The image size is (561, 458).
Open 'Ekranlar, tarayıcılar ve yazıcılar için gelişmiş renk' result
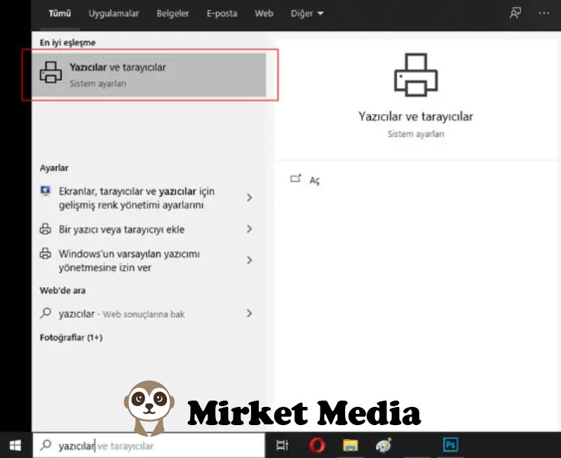137,198
